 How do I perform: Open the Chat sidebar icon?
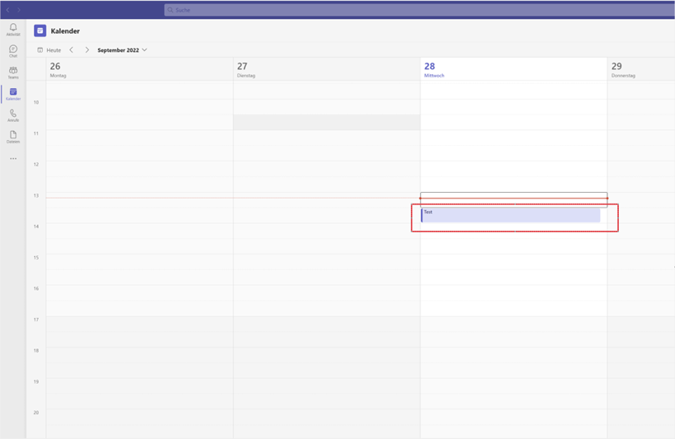point(13,51)
